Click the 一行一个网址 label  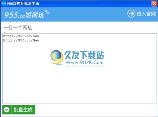(x=18, y=28)
